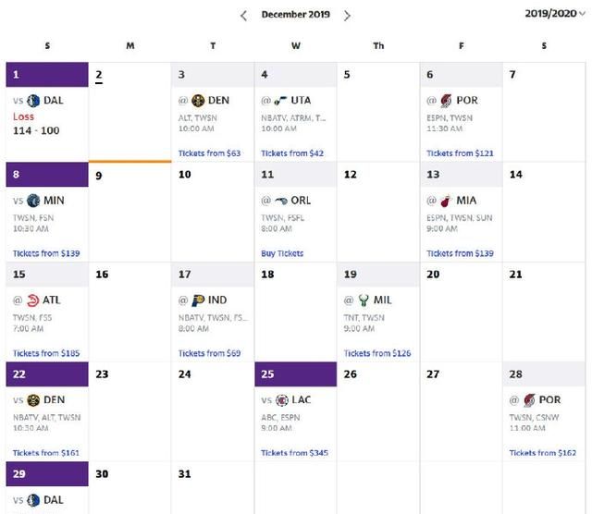Viewport: 592px width, 514px height.
Task: Open the 2019/2020 season dropdown
Action: pos(555,14)
